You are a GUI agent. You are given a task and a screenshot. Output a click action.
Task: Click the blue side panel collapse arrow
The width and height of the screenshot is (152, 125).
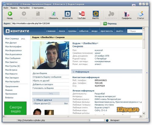pyautogui.click(x=147, y=73)
